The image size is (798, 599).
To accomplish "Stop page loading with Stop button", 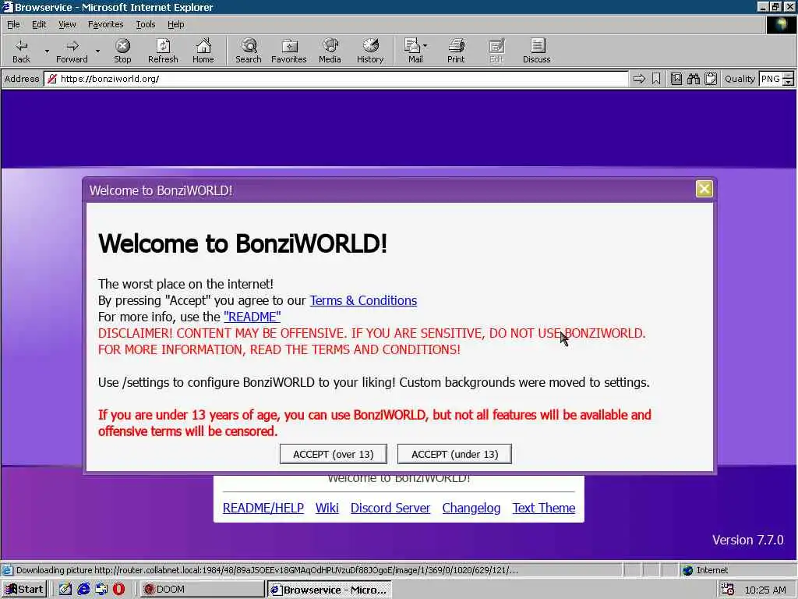I will (x=122, y=51).
